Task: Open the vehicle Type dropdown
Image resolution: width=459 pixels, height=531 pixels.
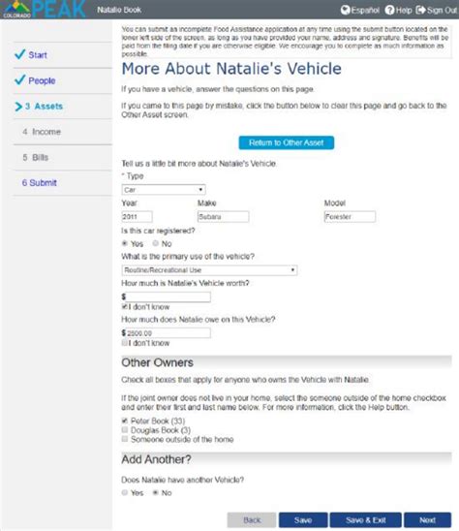Action: (164, 190)
